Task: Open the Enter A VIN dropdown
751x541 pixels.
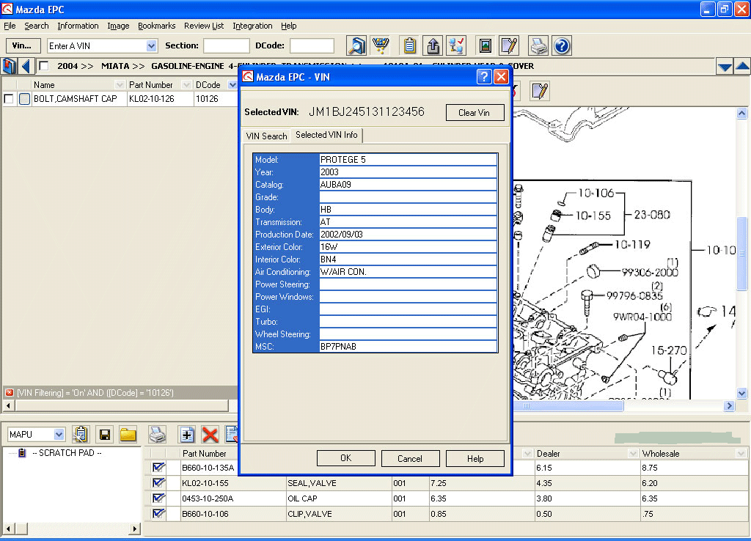Action: (x=151, y=46)
